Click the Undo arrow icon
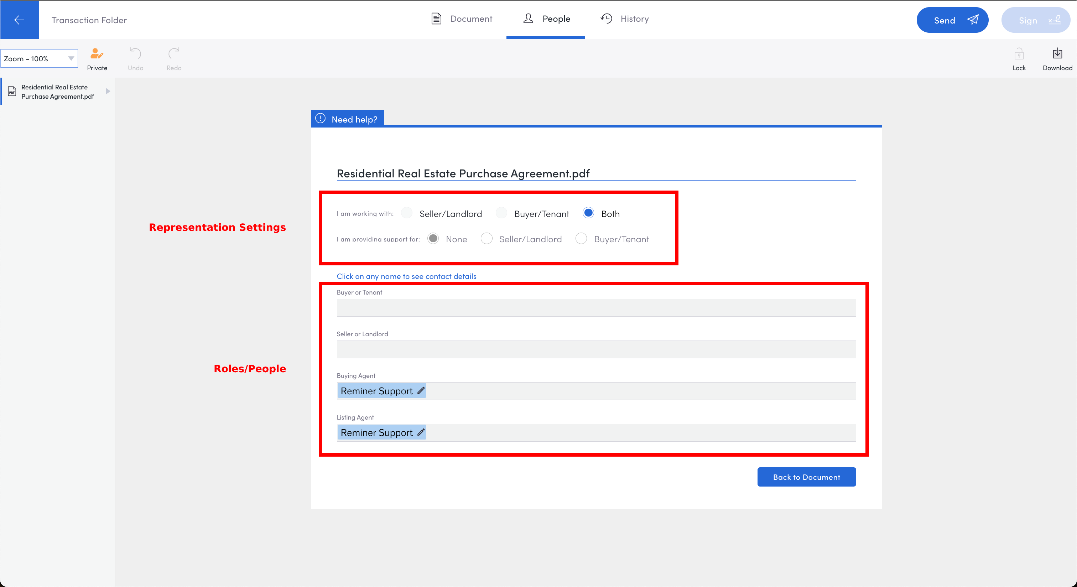The width and height of the screenshot is (1077, 587). (135, 53)
